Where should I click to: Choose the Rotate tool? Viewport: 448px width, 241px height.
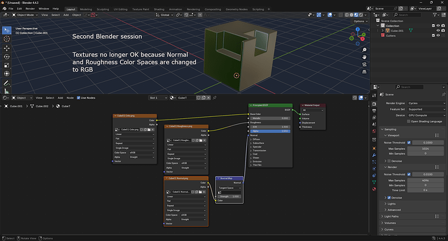pos(6,57)
